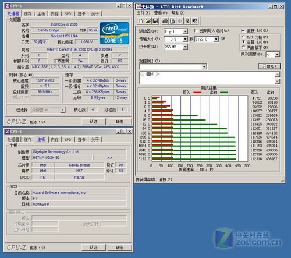
Task: Switch to 缓存 tab in upper CPU-Z window
Action: (x=27, y=14)
